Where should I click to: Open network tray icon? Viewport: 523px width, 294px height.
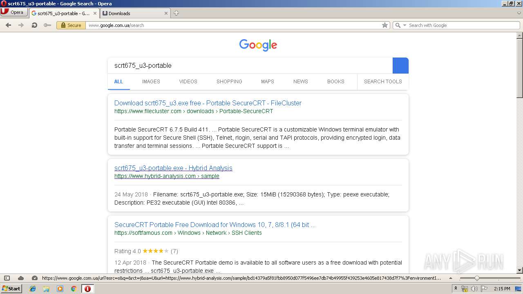pyautogui.click(x=465, y=289)
